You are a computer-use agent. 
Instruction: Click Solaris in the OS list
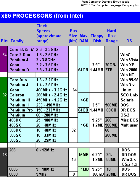coord(127,100)
